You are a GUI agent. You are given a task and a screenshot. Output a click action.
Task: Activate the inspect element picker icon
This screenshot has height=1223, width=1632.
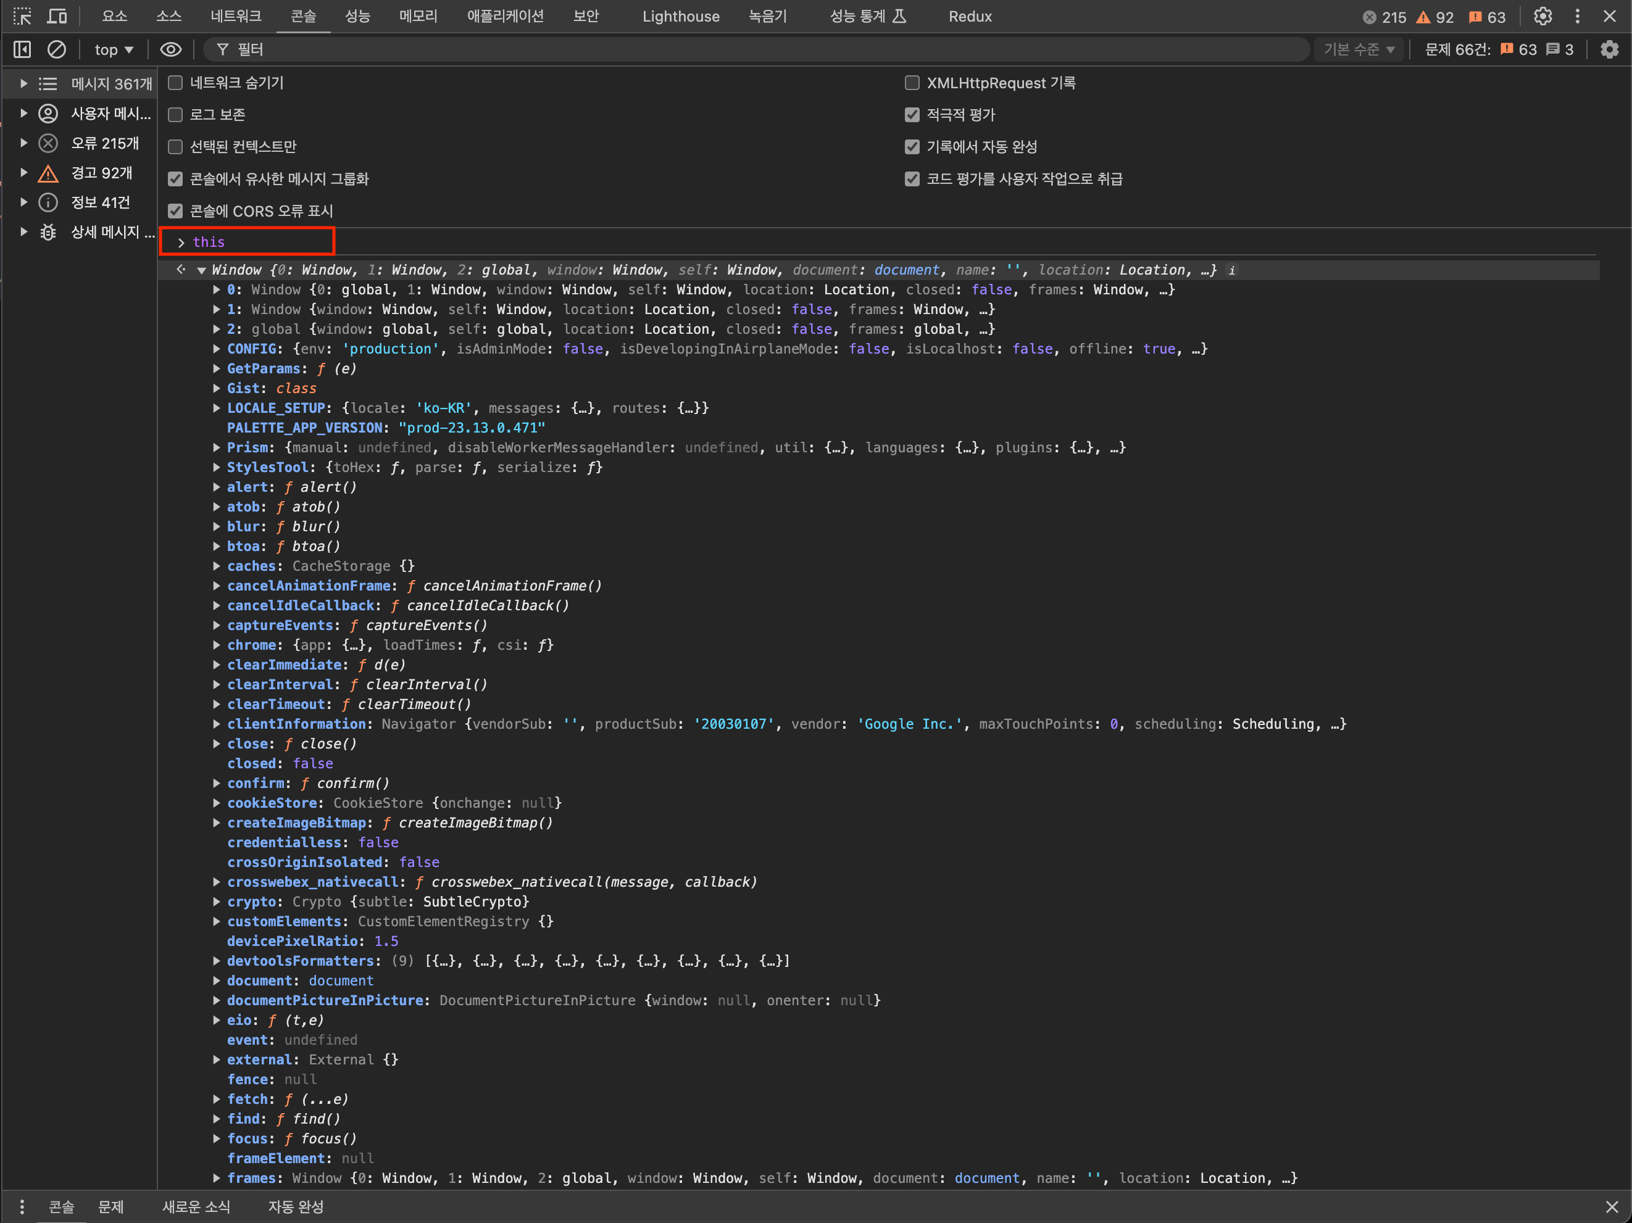tap(22, 16)
